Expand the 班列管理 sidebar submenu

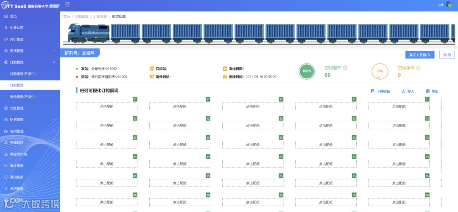point(54,131)
